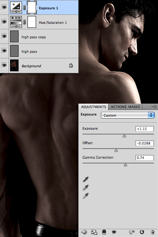Select the gray point eyedropper
The width and height of the screenshot is (158, 237).
pos(86,188)
